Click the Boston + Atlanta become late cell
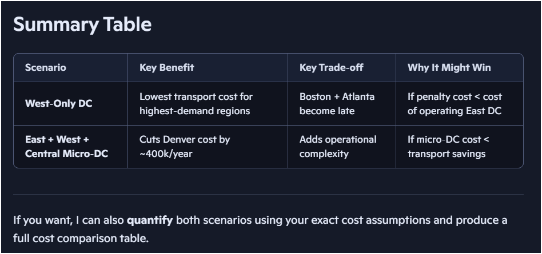The height and width of the screenshot is (254, 542). [337, 104]
